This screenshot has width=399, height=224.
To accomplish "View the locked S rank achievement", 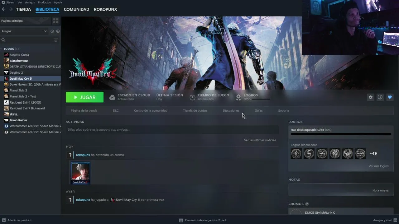I will click(x=309, y=153).
